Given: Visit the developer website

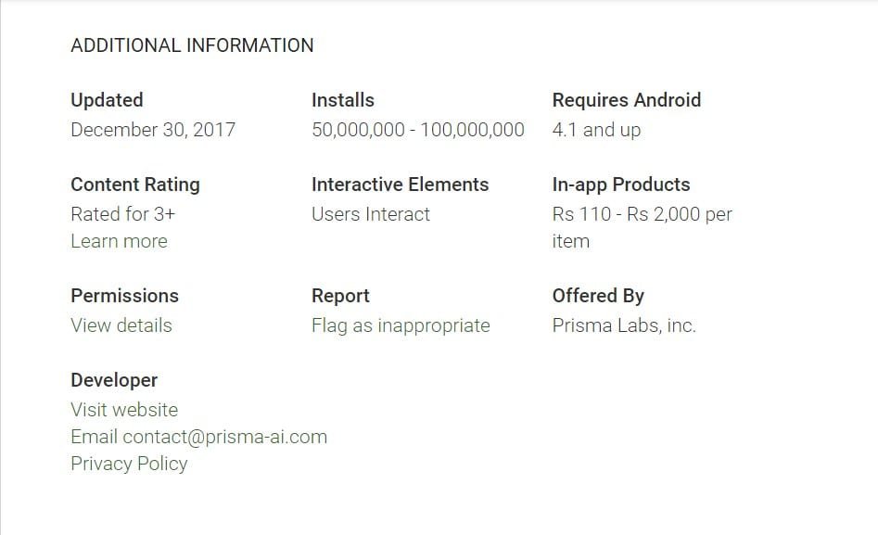Looking at the screenshot, I should coord(124,410).
